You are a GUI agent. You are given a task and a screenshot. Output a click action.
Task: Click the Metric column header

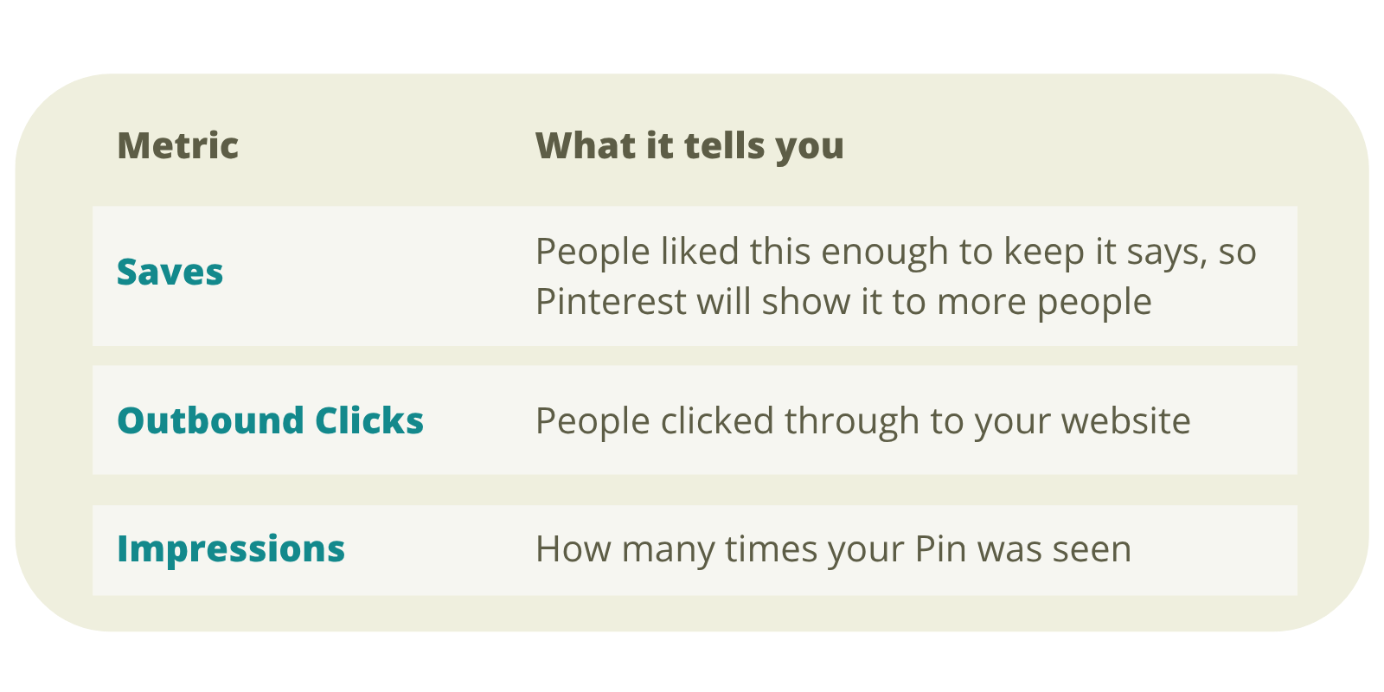[x=177, y=145]
